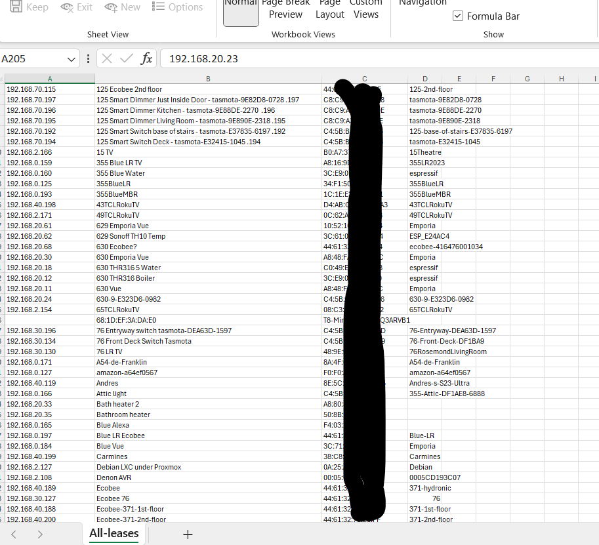This screenshot has height=545, width=599.
Task: Open Custom Views dialog
Action: [365, 10]
